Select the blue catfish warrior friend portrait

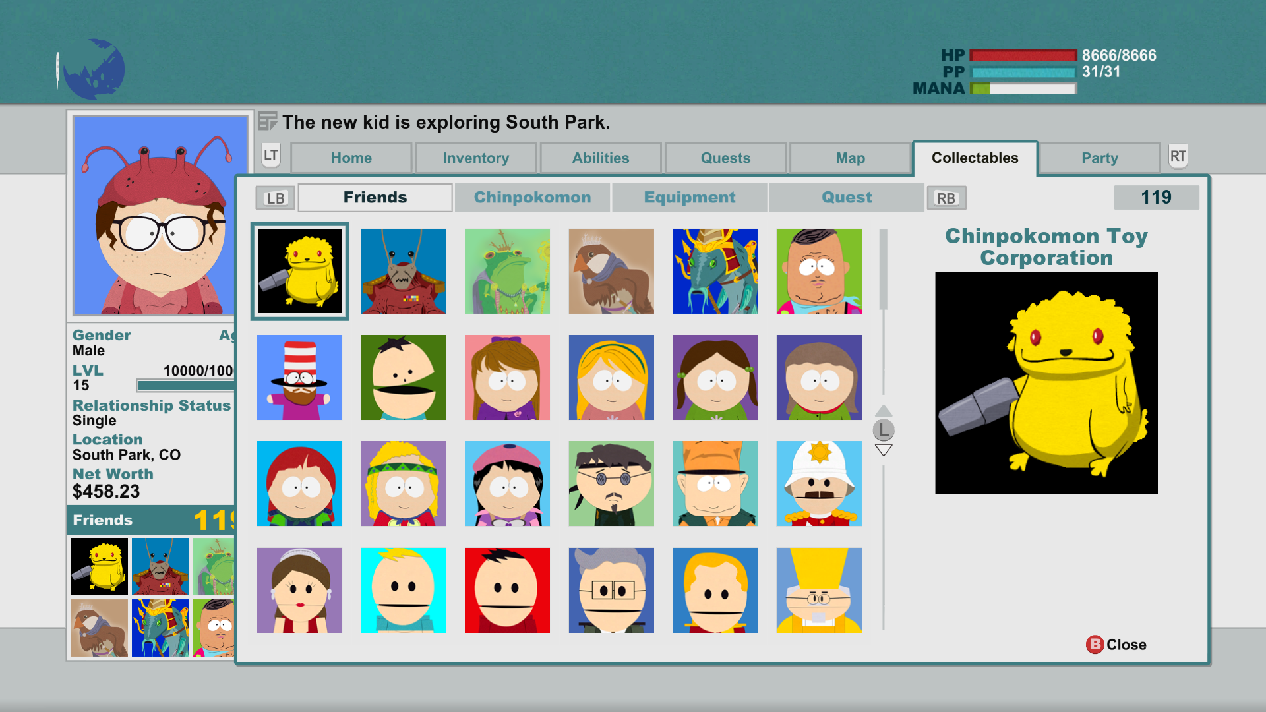coord(715,271)
